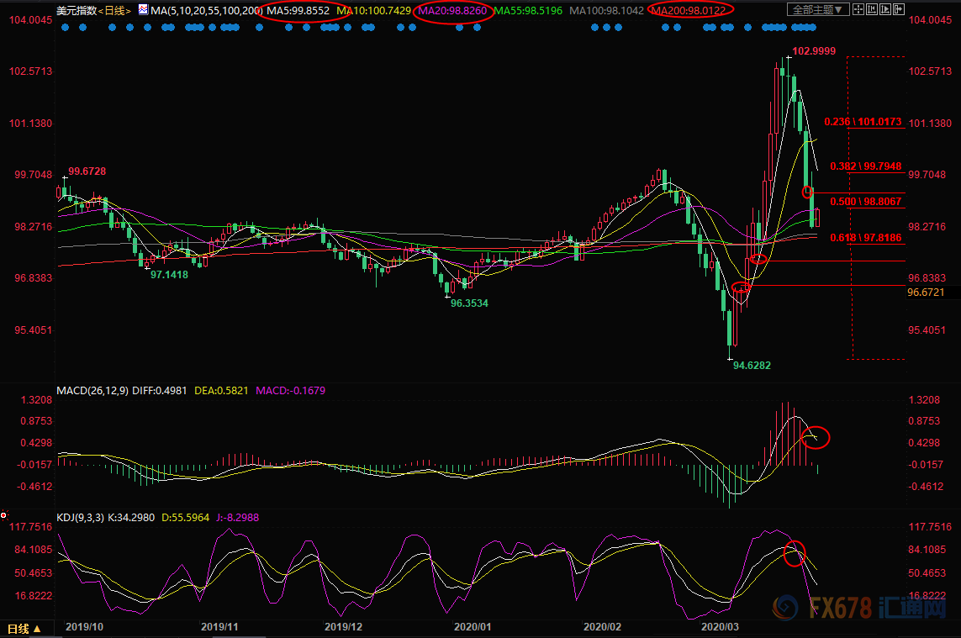Viewport: 961px width, 638px height.
Task: Open the 全部主题 dropdown
Action: 818,10
